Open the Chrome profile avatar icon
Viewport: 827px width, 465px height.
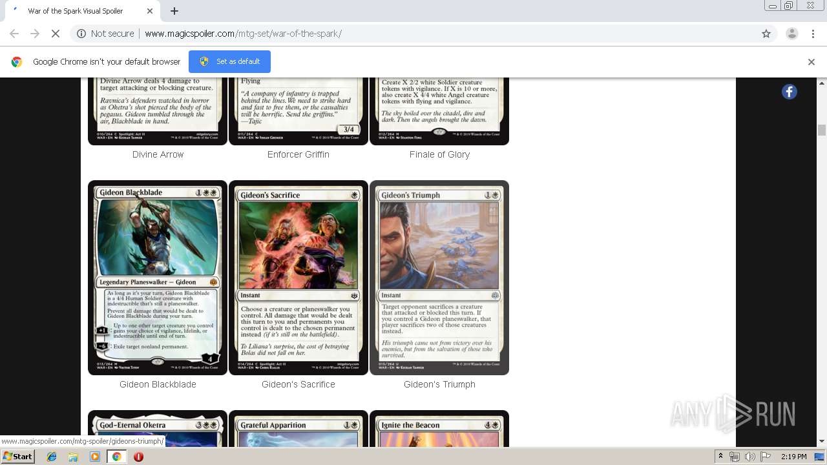click(791, 34)
